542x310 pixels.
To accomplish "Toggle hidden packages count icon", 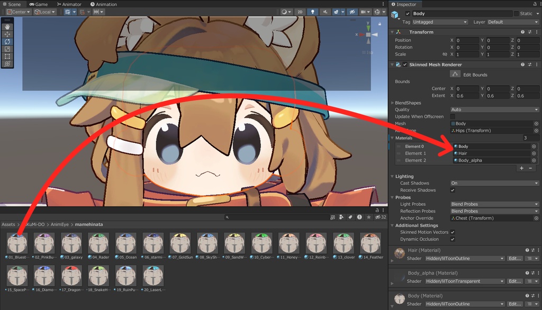I will coord(381,217).
